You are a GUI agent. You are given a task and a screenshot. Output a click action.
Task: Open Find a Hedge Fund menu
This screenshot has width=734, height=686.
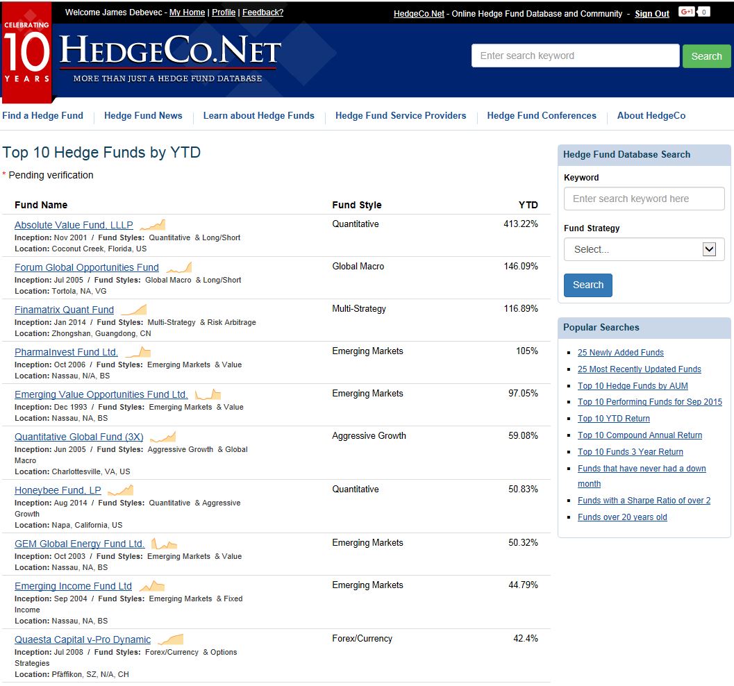[x=42, y=115]
